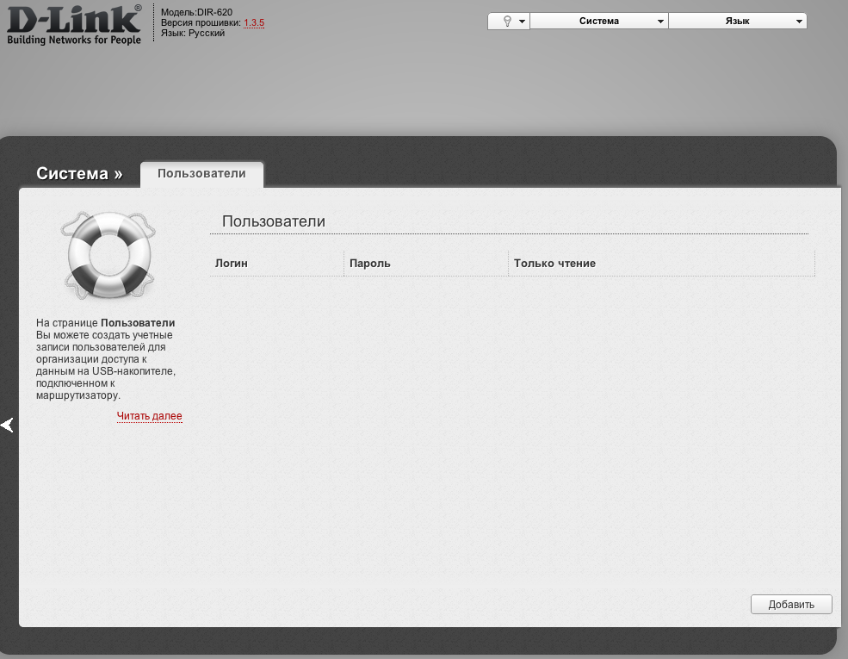The height and width of the screenshot is (659, 848).
Task: Open the Язык language dropdown
Action: pos(738,21)
